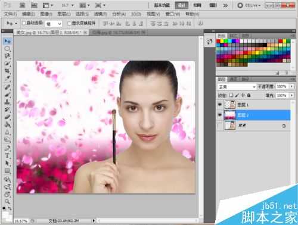298x225 pixels.
Task: Open the 窗口 menu
Action: (x=173, y=14)
